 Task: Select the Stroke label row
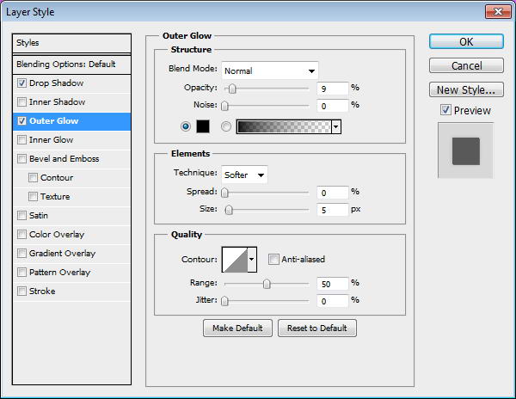pyautogui.click(x=71, y=292)
